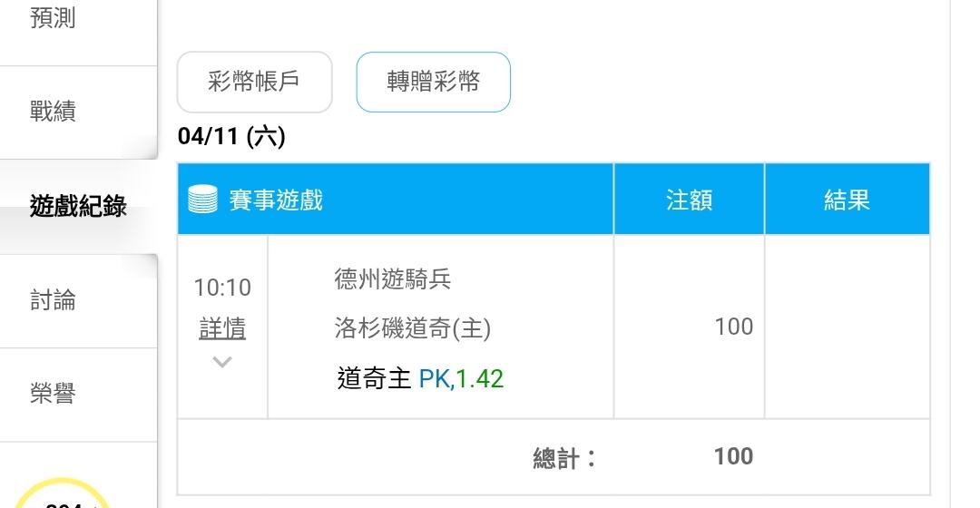Select the 洛杉磯道奇(主) team name
Image resolution: width=980 pixels, height=508 pixels.
(x=412, y=328)
